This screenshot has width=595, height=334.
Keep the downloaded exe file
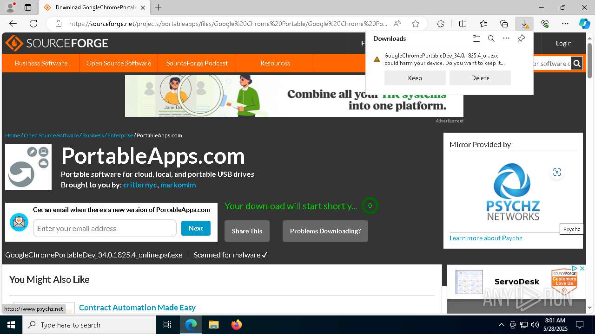coord(415,78)
